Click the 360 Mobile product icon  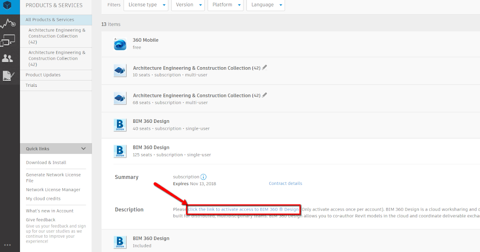(x=120, y=44)
